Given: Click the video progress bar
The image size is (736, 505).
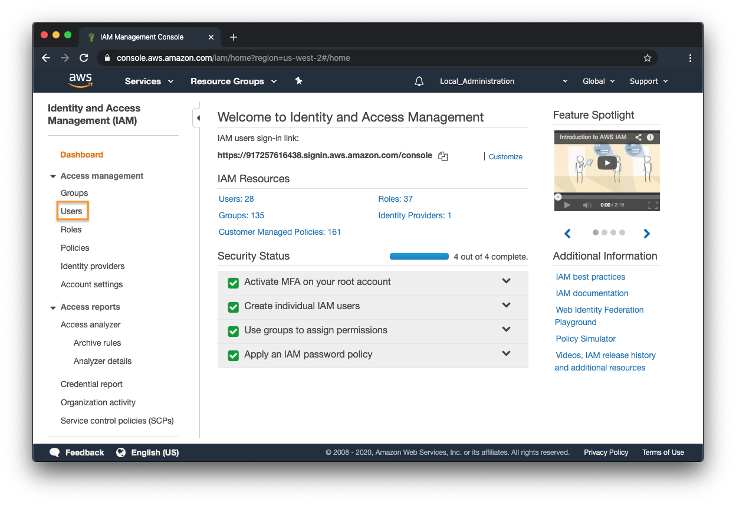Looking at the screenshot, I should (x=607, y=196).
